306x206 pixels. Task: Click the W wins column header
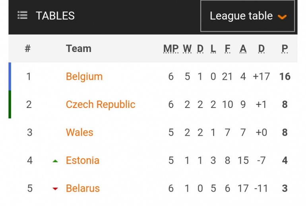[x=187, y=49]
